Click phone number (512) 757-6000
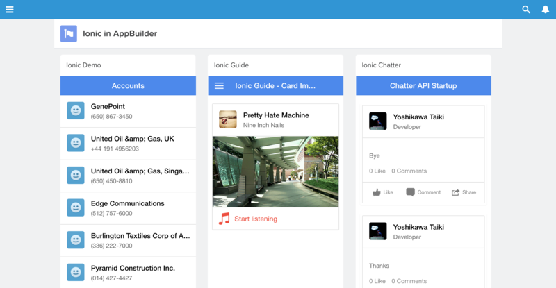 click(x=111, y=213)
